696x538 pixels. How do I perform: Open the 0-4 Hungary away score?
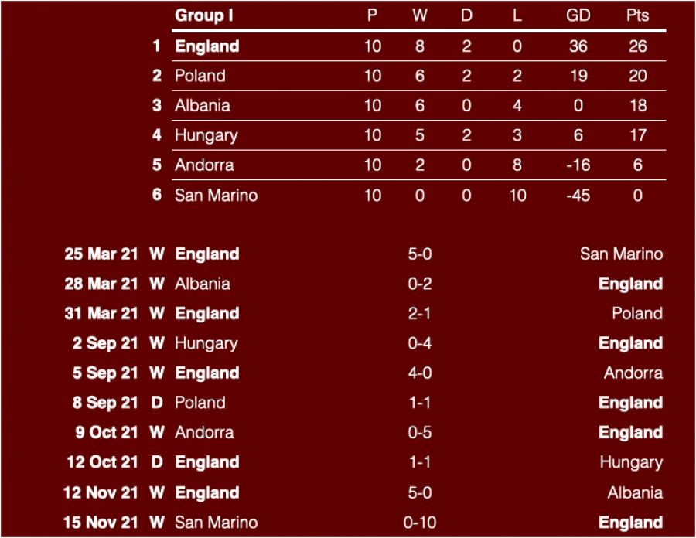tap(420, 343)
